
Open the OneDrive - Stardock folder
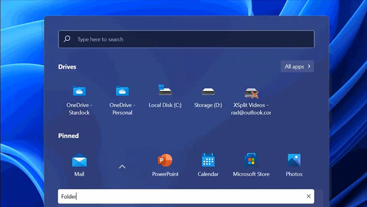[79, 100]
